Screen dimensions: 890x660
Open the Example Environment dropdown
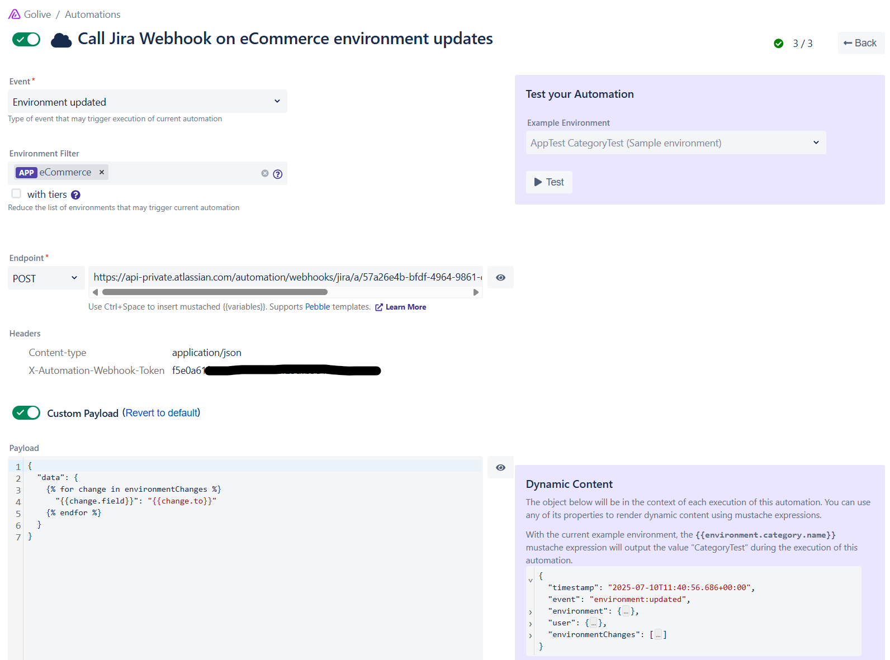point(675,143)
